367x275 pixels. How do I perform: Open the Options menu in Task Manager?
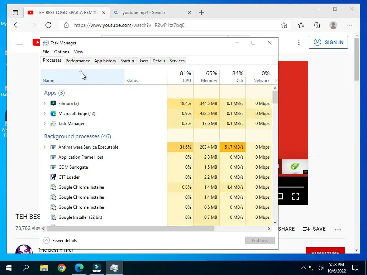62,52
